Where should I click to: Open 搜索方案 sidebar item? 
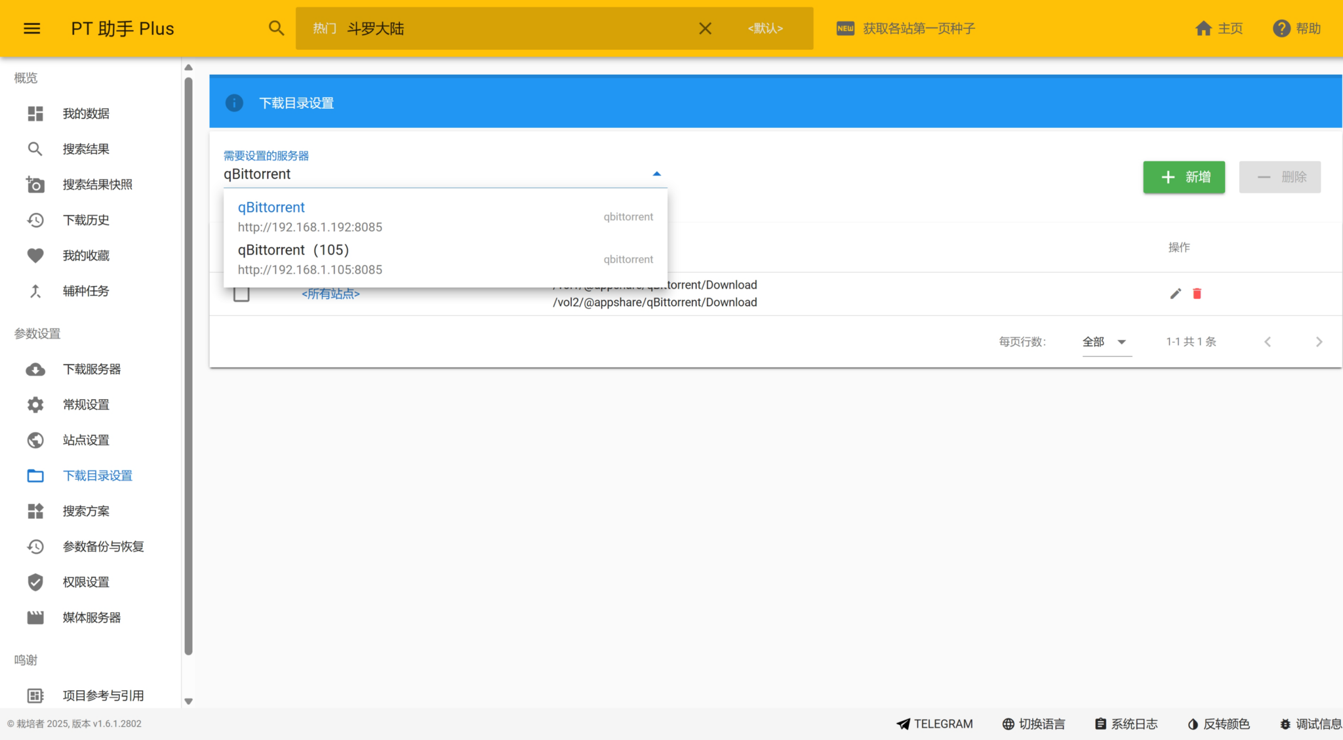click(86, 511)
